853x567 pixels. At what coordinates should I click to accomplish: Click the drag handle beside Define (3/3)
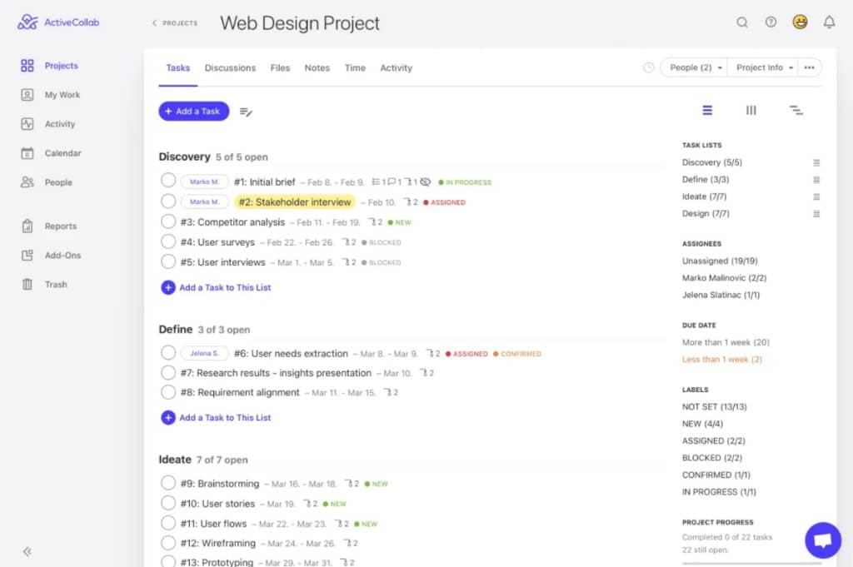[816, 180]
